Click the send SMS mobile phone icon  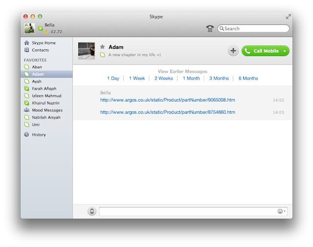[x=92, y=211]
